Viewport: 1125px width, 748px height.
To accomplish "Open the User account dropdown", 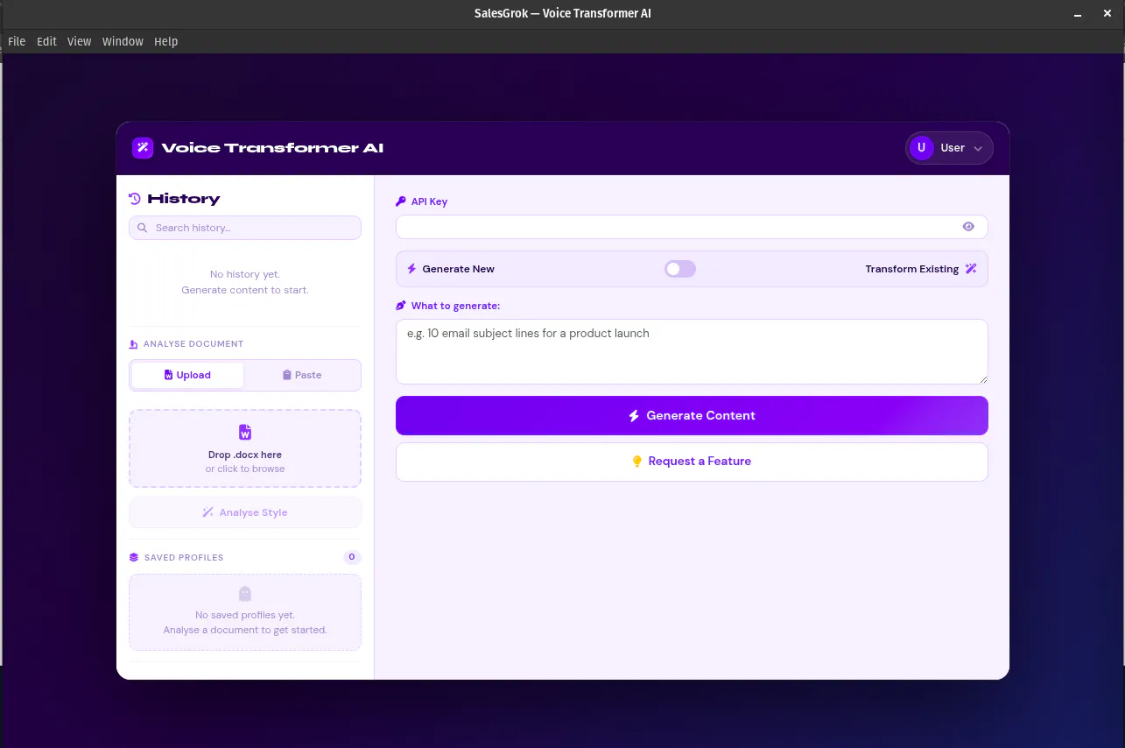I will tap(949, 148).
